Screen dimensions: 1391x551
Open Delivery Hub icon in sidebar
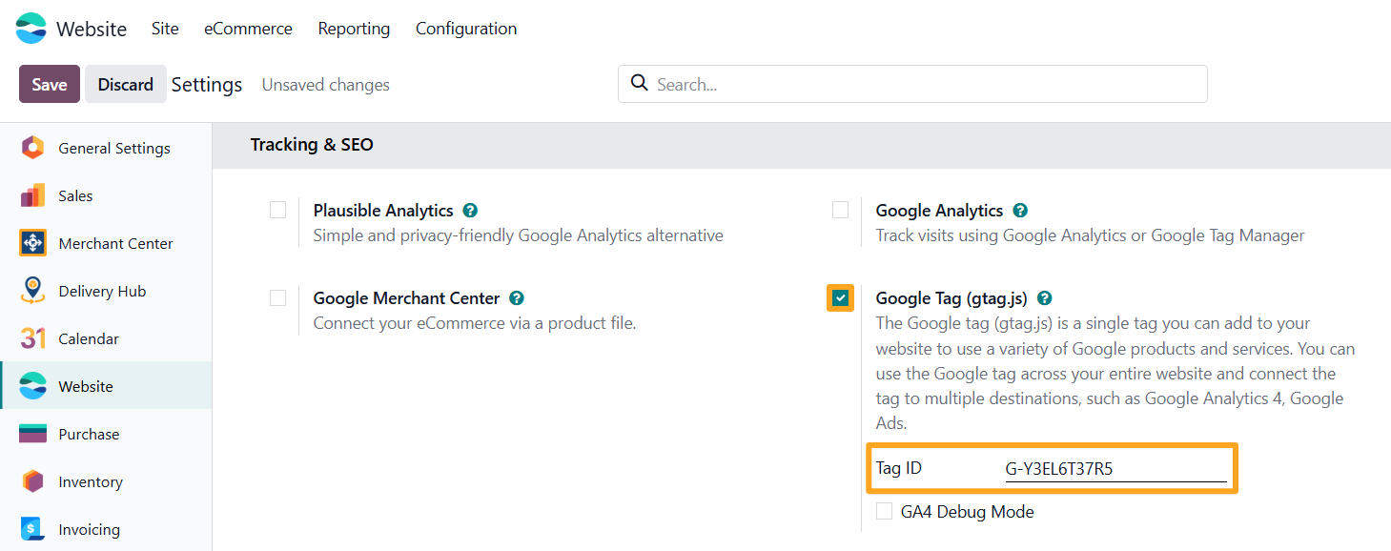[32, 291]
